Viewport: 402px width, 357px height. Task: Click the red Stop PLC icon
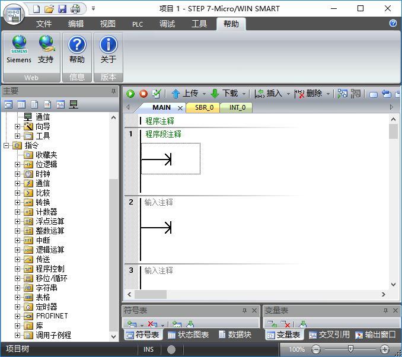click(143, 94)
